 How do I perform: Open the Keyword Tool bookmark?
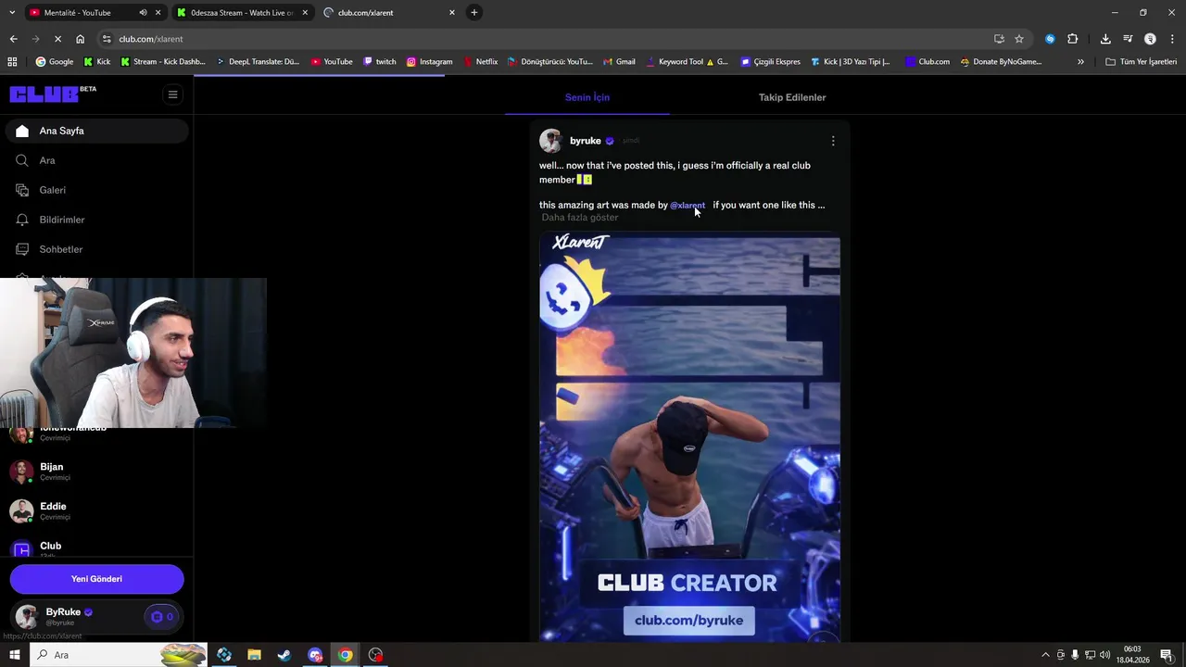point(687,62)
